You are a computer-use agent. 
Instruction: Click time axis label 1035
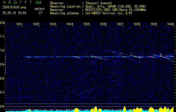coord(87,24)
